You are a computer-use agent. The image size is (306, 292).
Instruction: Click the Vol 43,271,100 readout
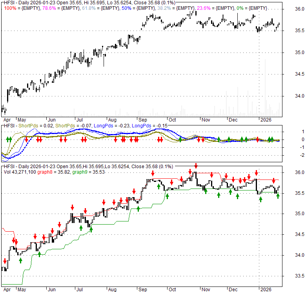click(20, 172)
